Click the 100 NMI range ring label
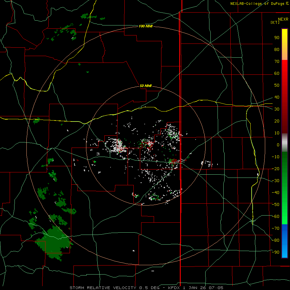 [x=146, y=26]
